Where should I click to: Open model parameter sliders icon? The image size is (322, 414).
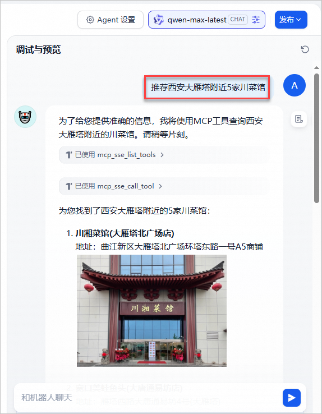coord(256,20)
